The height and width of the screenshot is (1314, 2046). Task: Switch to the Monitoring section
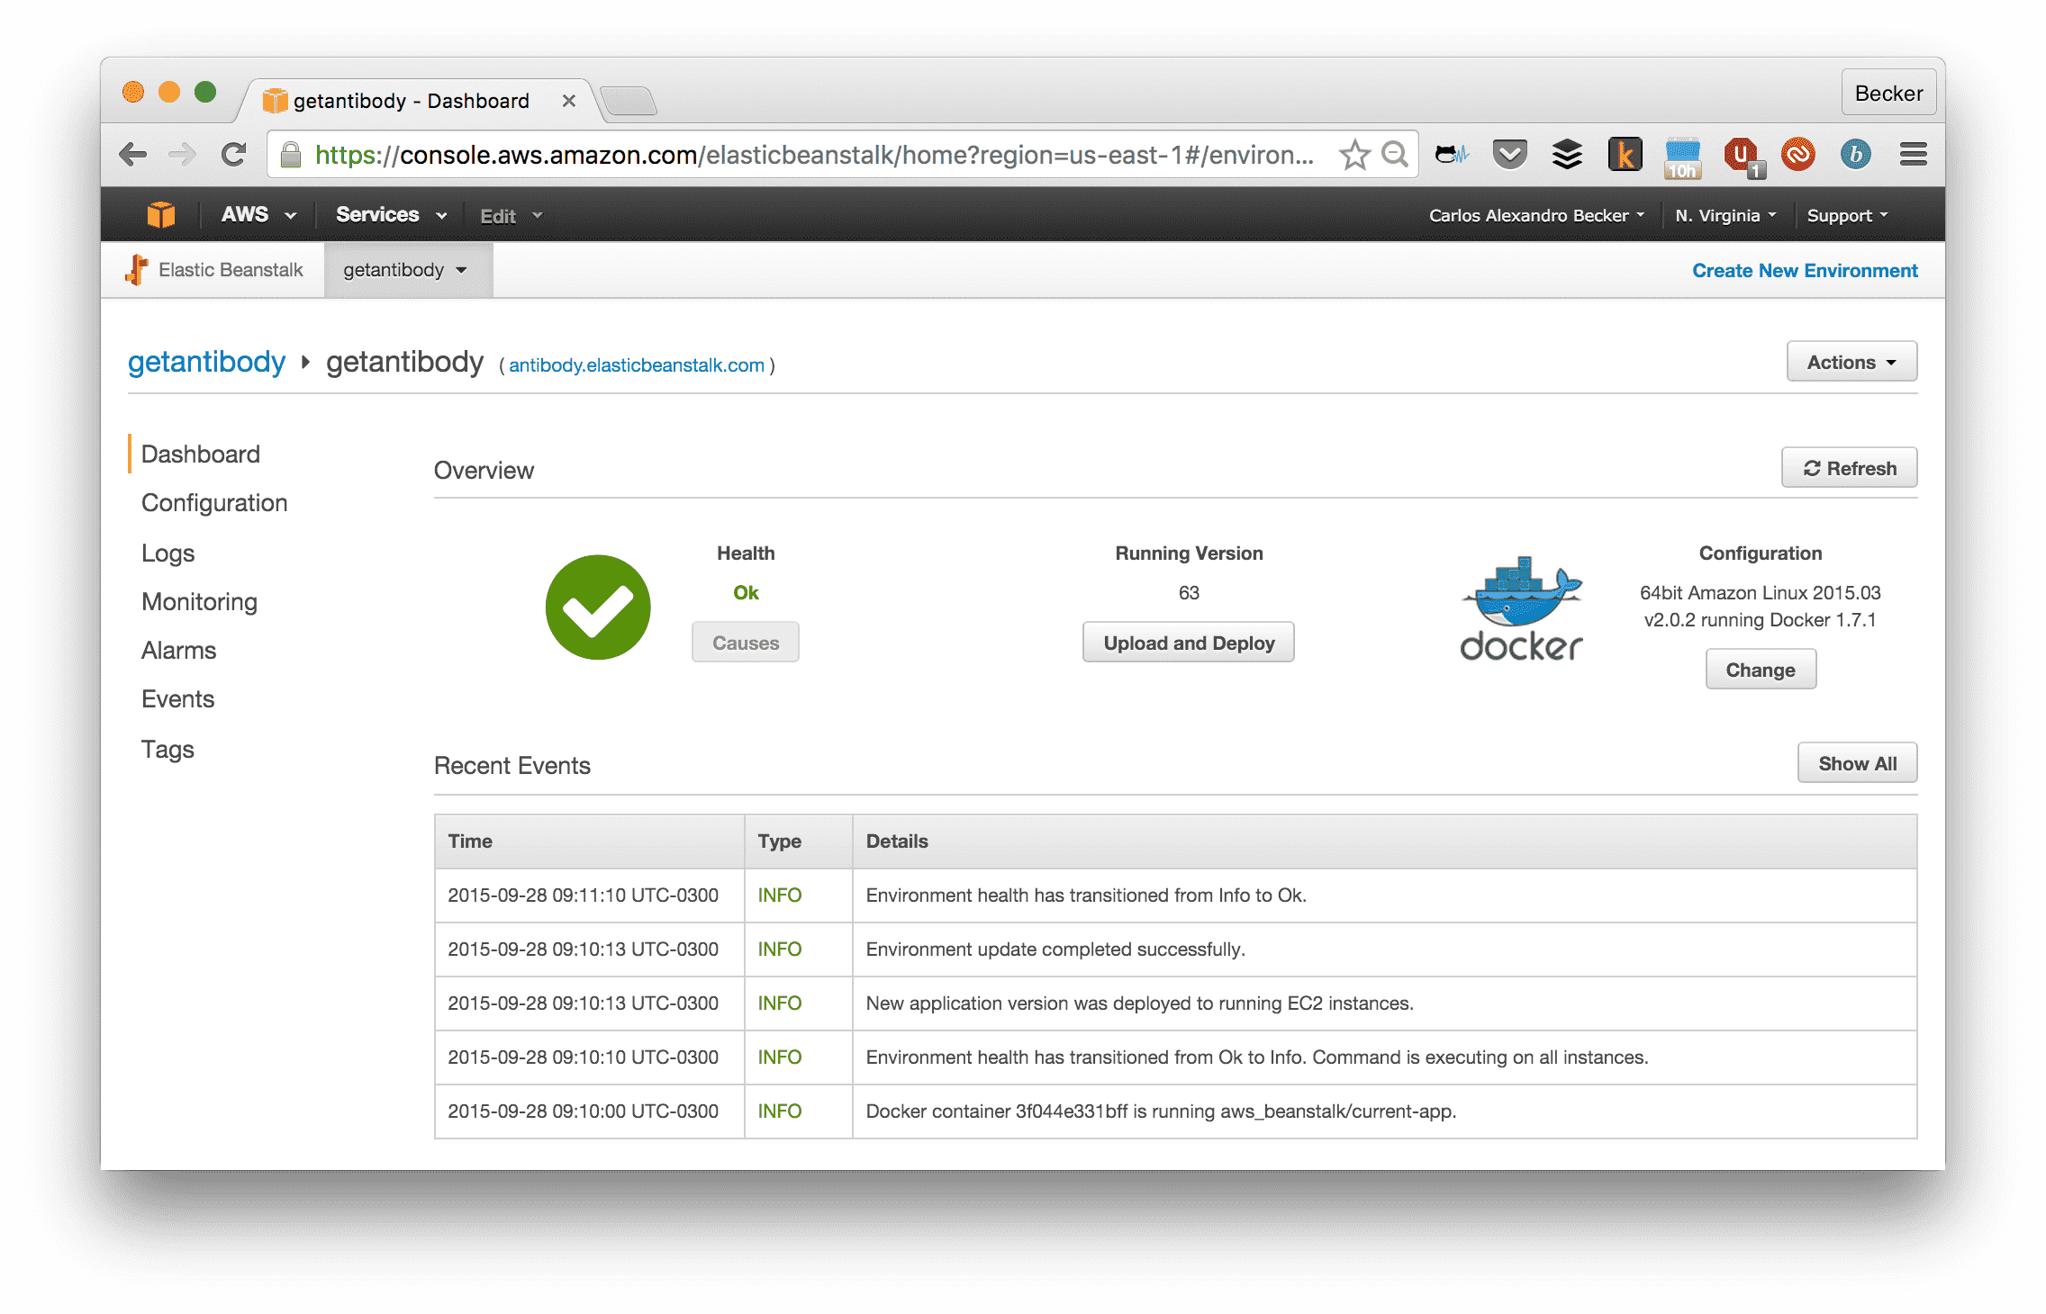click(199, 601)
